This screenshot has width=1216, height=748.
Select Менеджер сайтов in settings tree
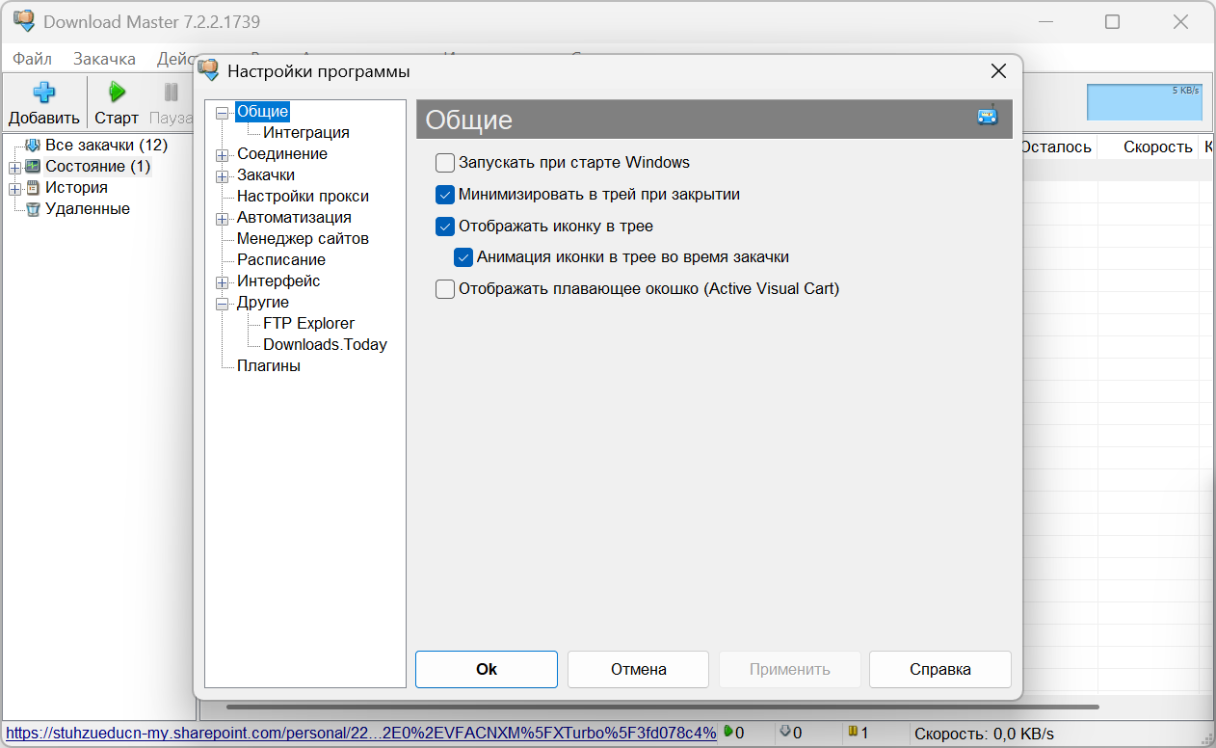coord(303,238)
